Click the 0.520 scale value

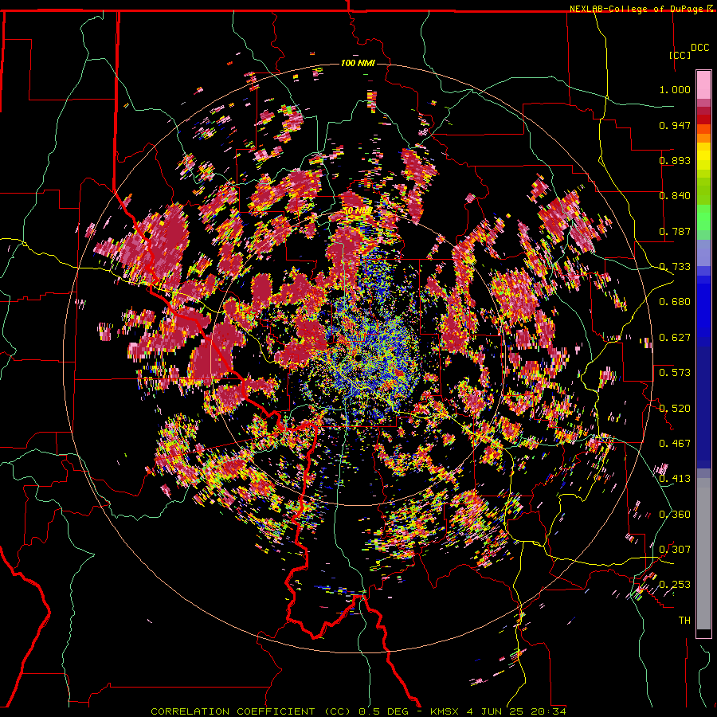pos(675,408)
